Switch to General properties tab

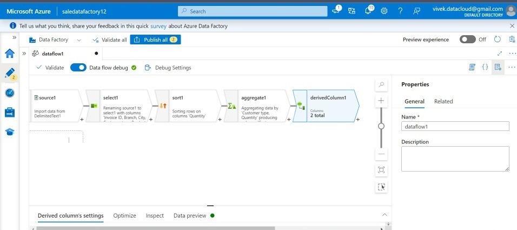click(414, 101)
